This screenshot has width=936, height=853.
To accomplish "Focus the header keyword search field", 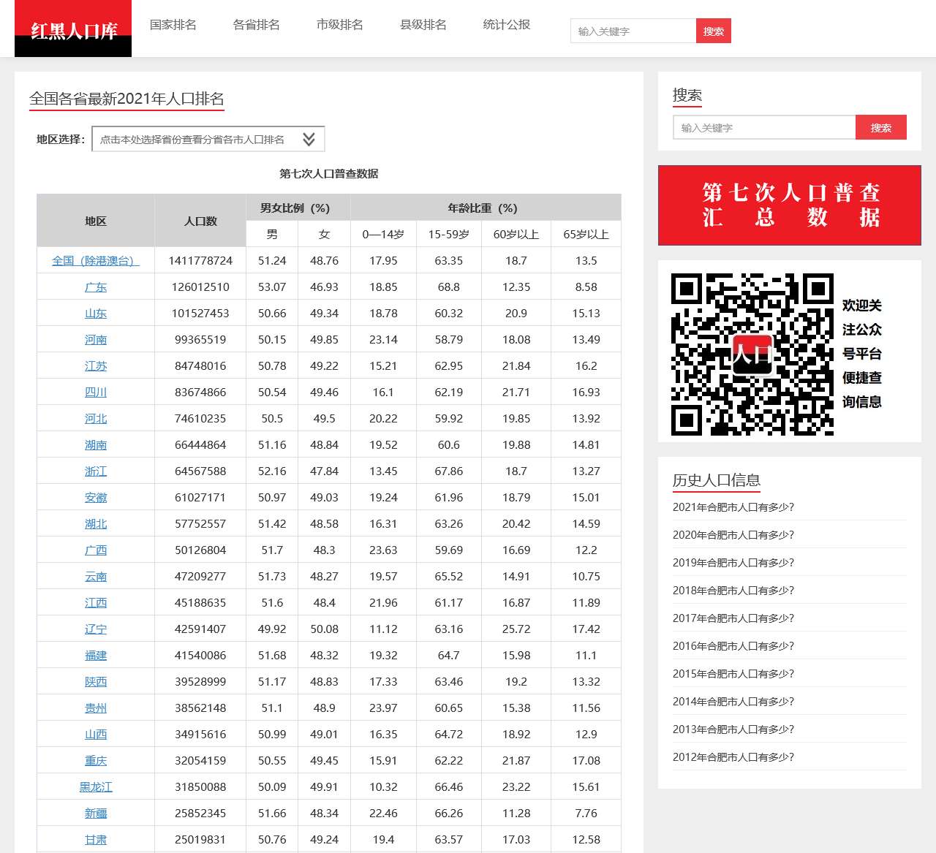I will coord(633,31).
